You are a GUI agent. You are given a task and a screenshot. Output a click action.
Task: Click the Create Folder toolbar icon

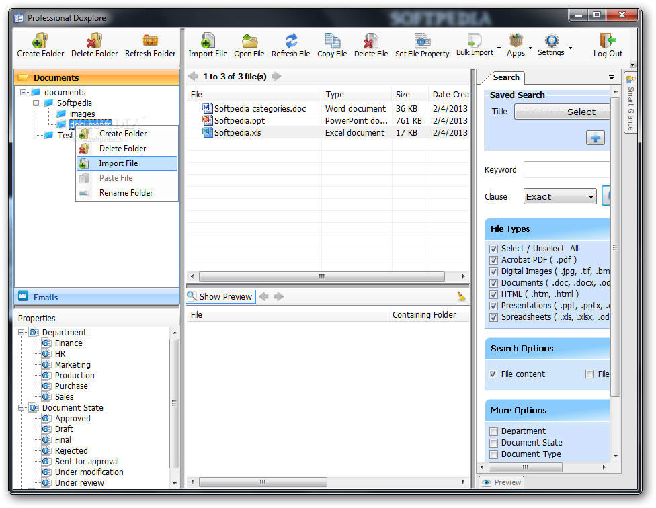click(x=40, y=41)
